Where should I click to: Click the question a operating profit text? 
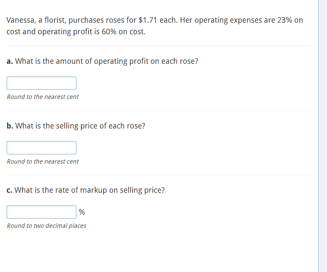click(x=107, y=61)
